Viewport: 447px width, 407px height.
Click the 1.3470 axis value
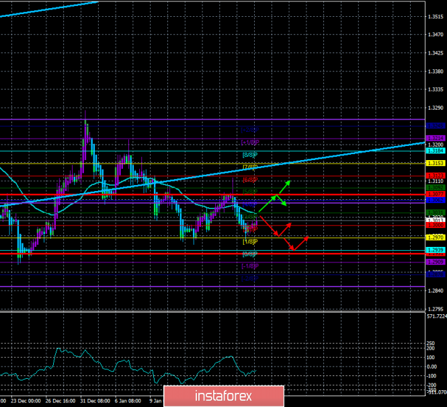coord(436,35)
